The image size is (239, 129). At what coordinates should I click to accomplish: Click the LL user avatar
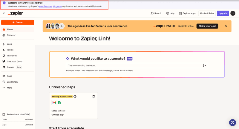[233, 13]
